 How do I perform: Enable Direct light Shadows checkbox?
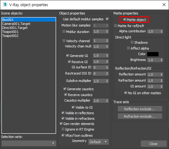132,42
